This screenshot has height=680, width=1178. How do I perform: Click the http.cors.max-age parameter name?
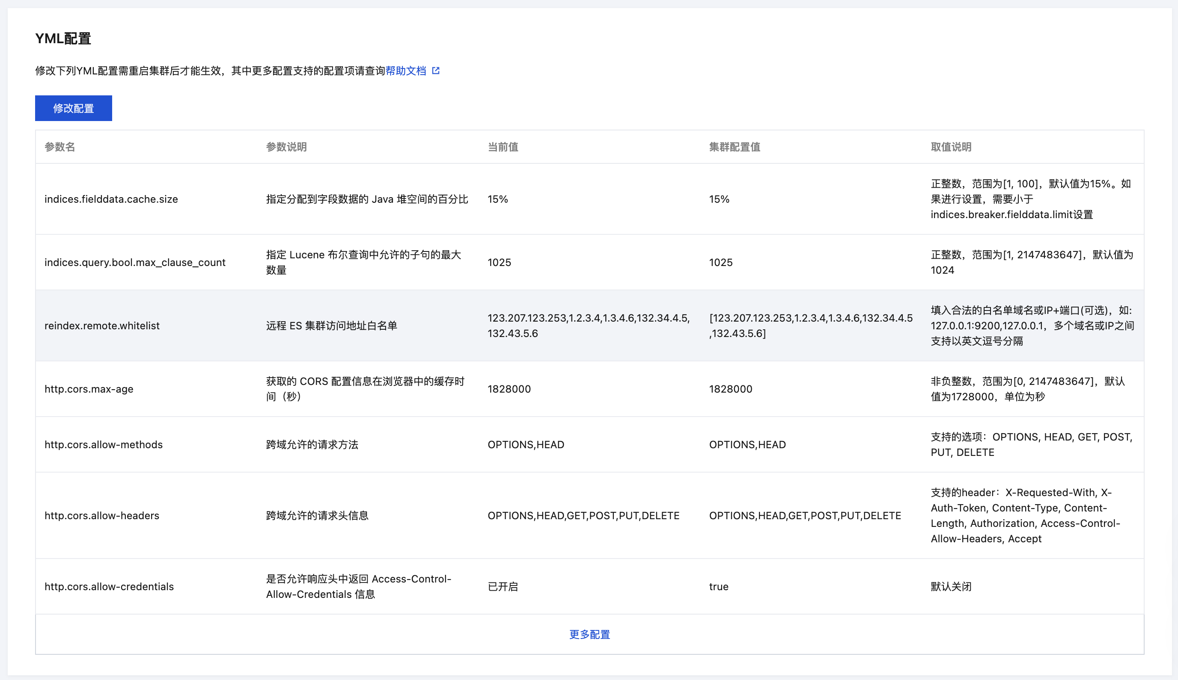point(89,389)
